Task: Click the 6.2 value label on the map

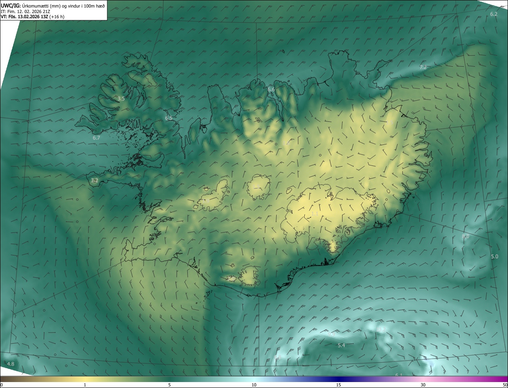Action: (x=494, y=14)
